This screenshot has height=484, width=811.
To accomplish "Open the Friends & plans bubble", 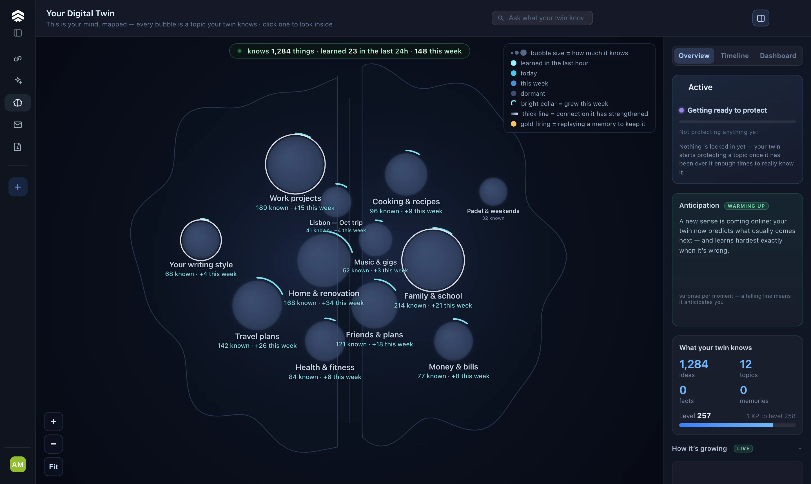I will (x=374, y=306).
